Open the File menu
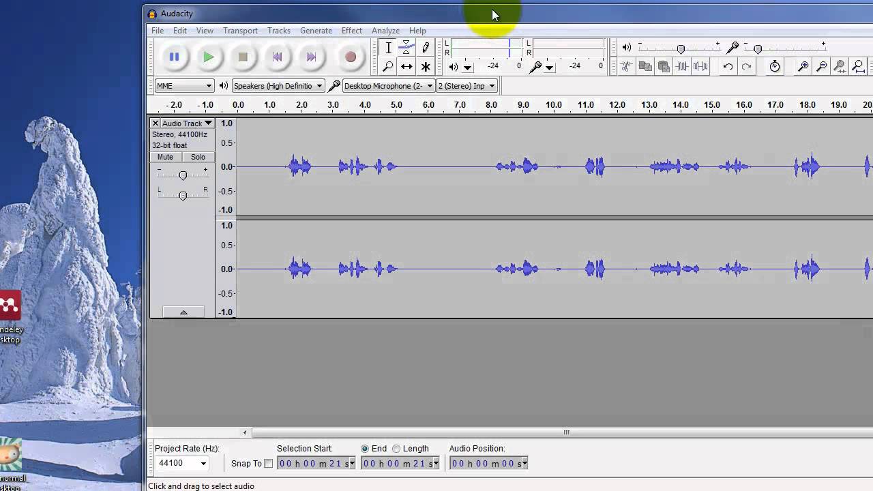This screenshot has width=873, height=491. 158,31
